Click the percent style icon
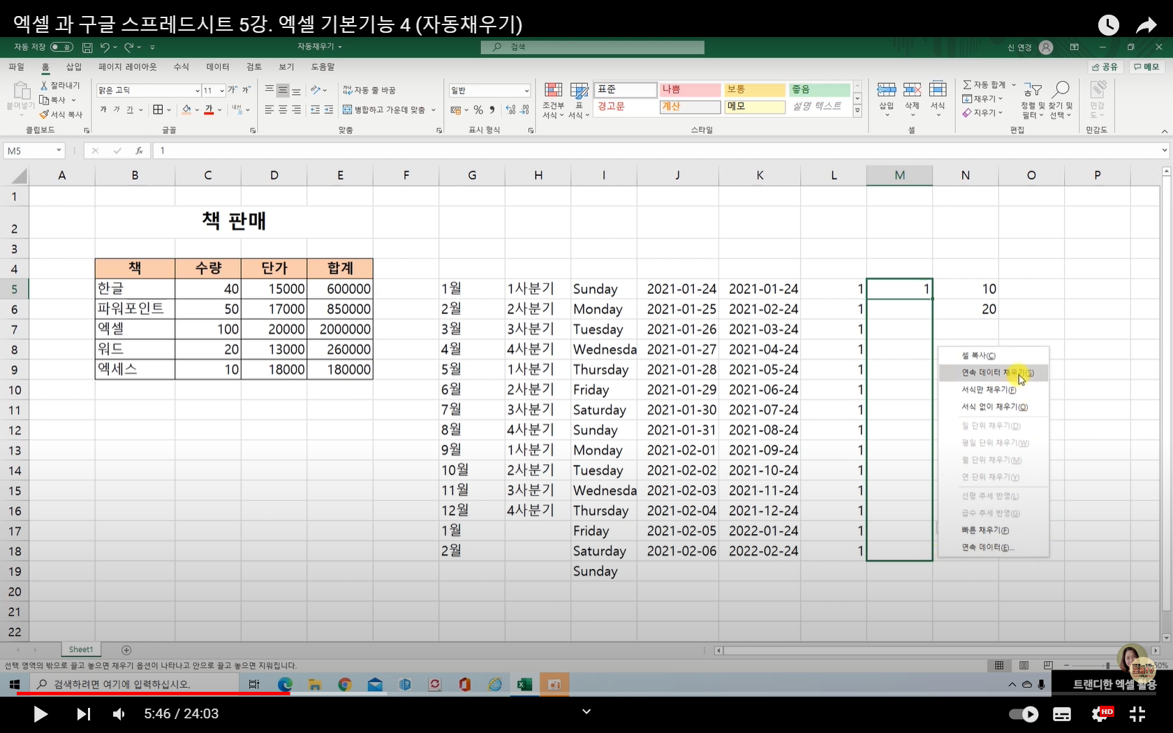Image resolution: width=1173 pixels, height=733 pixels. [x=478, y=110]
